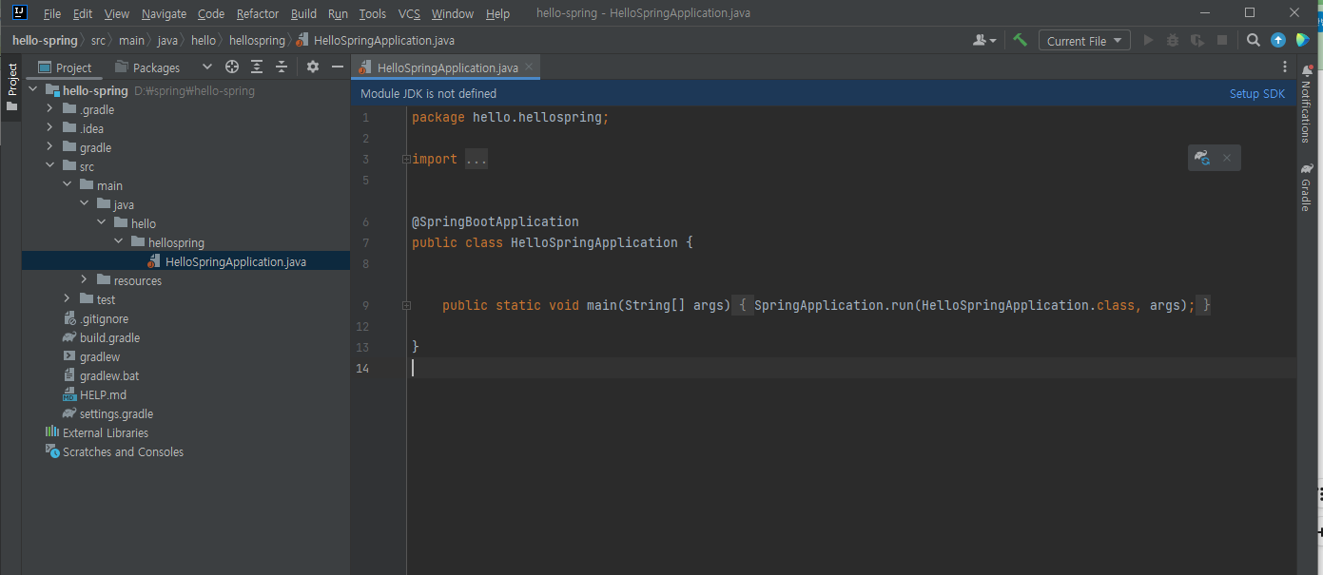Click the src breadcrumb in navigation bar
The width and height of the screenshot is (1323, 575).
(x=98, y=41)
